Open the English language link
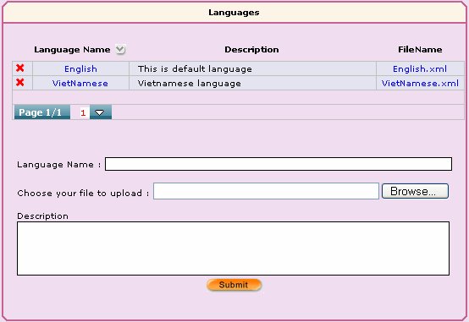 (x=80, y=69)
